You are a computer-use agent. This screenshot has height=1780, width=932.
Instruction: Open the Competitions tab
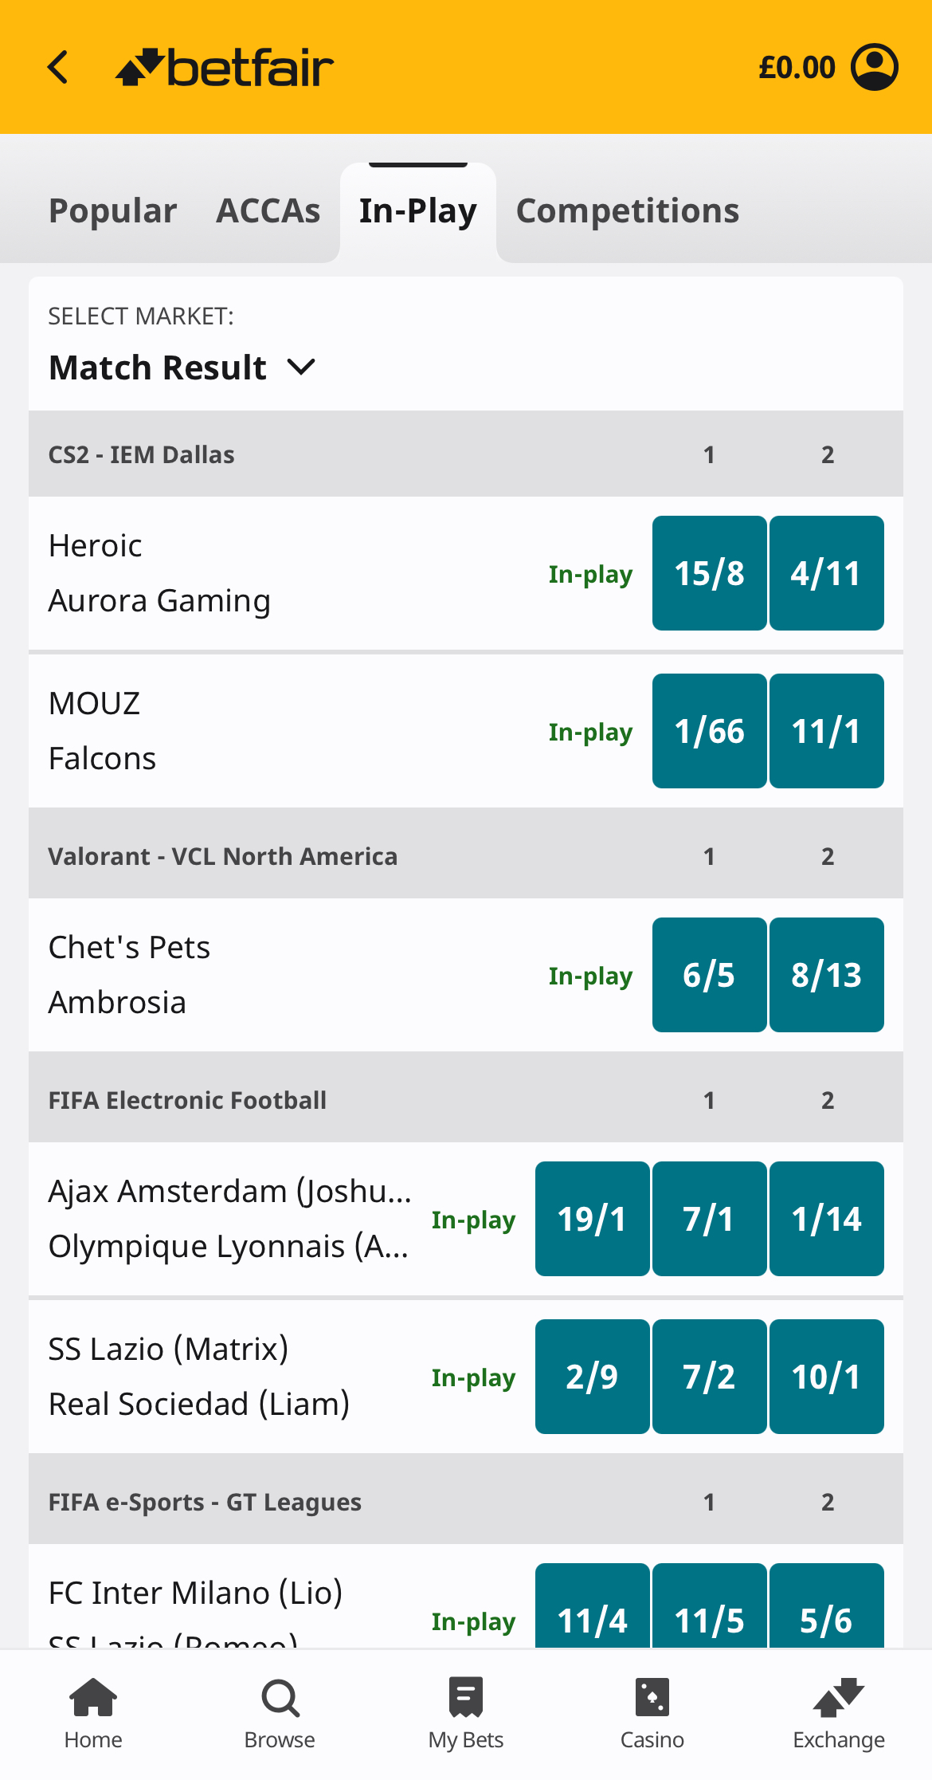coord(627,210)
